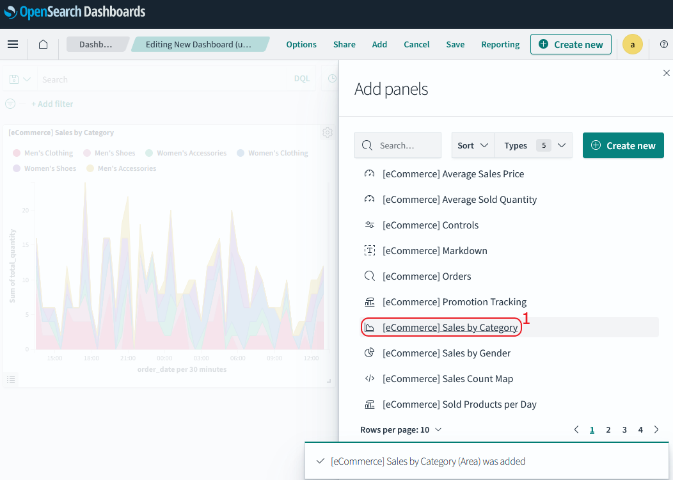Click + Add filter link

[52, 104]
